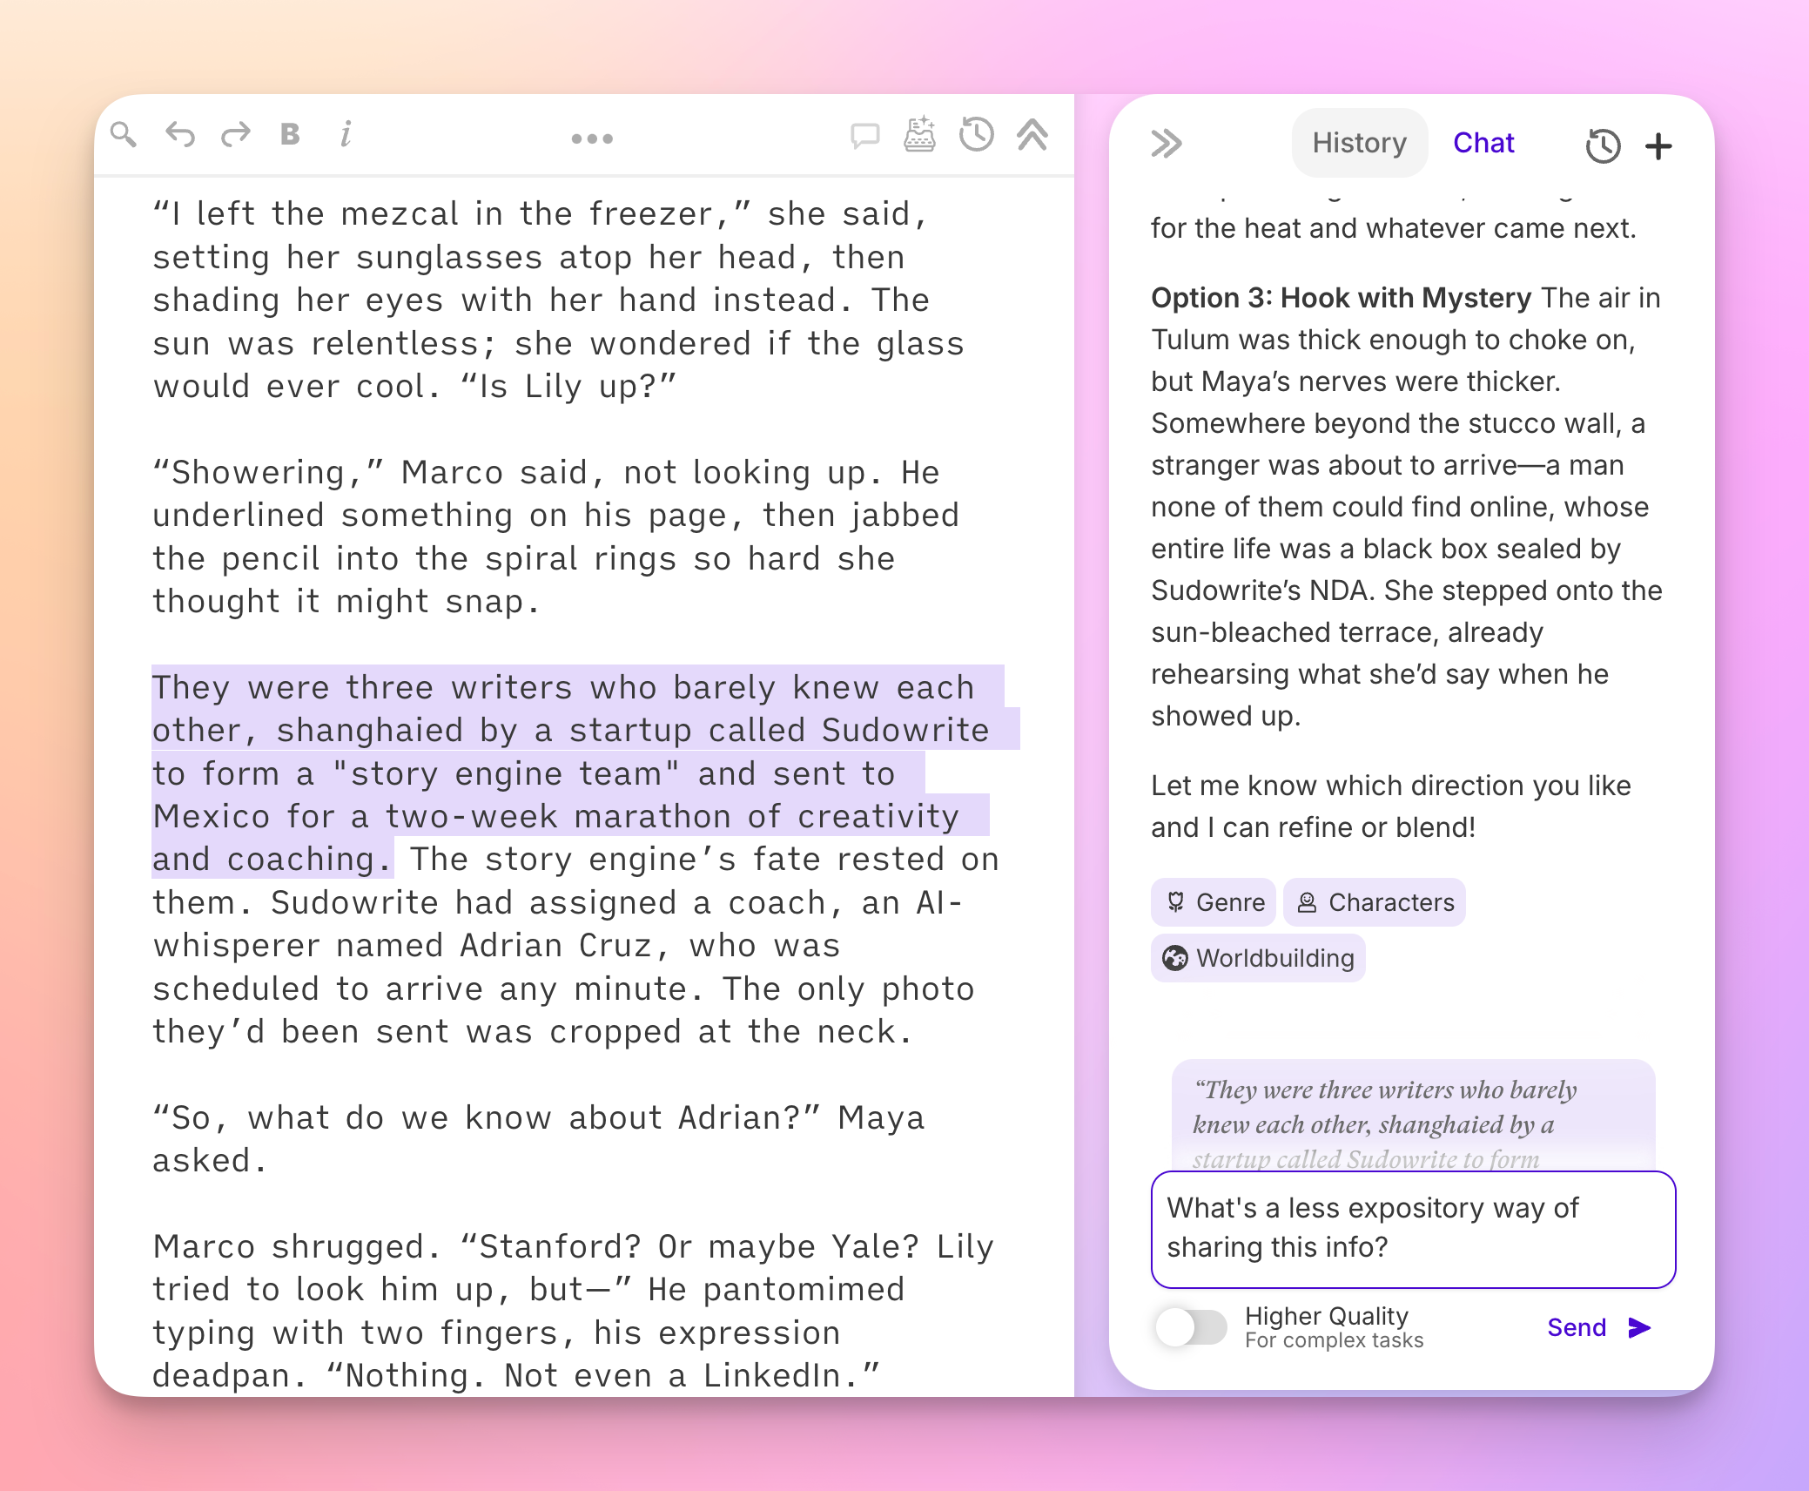Viewport: 1809px width, 1491px height.
Task: Enable the Higher Quality toggle
Action: pyautogui.click(x=1190, y=1328)
